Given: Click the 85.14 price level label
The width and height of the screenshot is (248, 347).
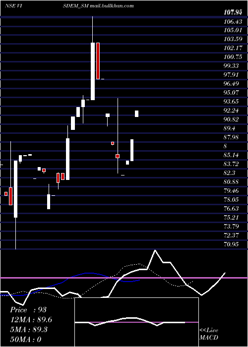Looking at the screenshot, I should pos(231,155).
